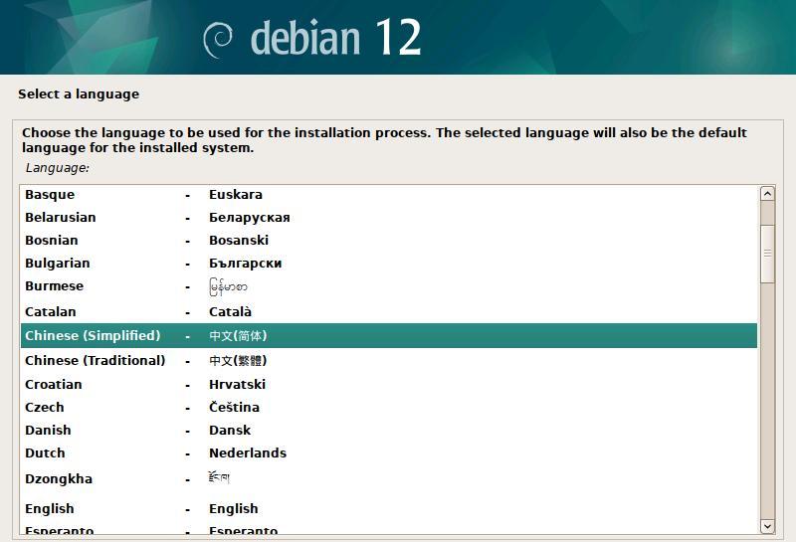Choose Dutch language row

click(389, 452)
